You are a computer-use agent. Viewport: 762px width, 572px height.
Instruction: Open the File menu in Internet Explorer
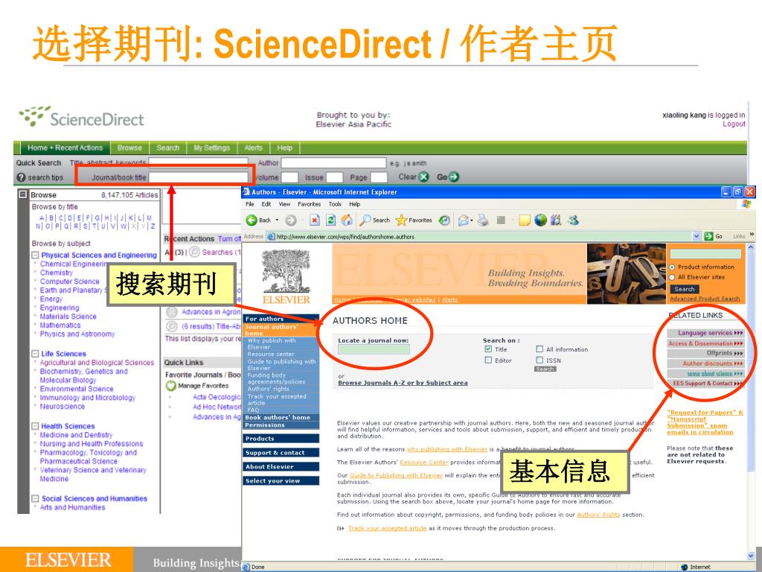[x=250, y=204]
